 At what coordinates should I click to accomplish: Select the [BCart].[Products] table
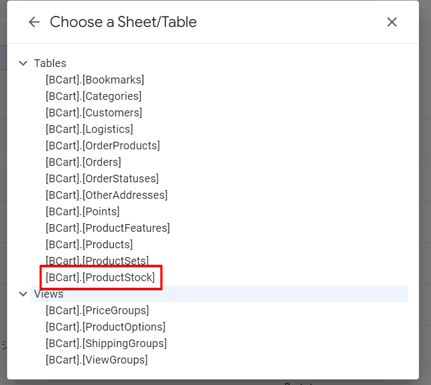pos(89,244)
